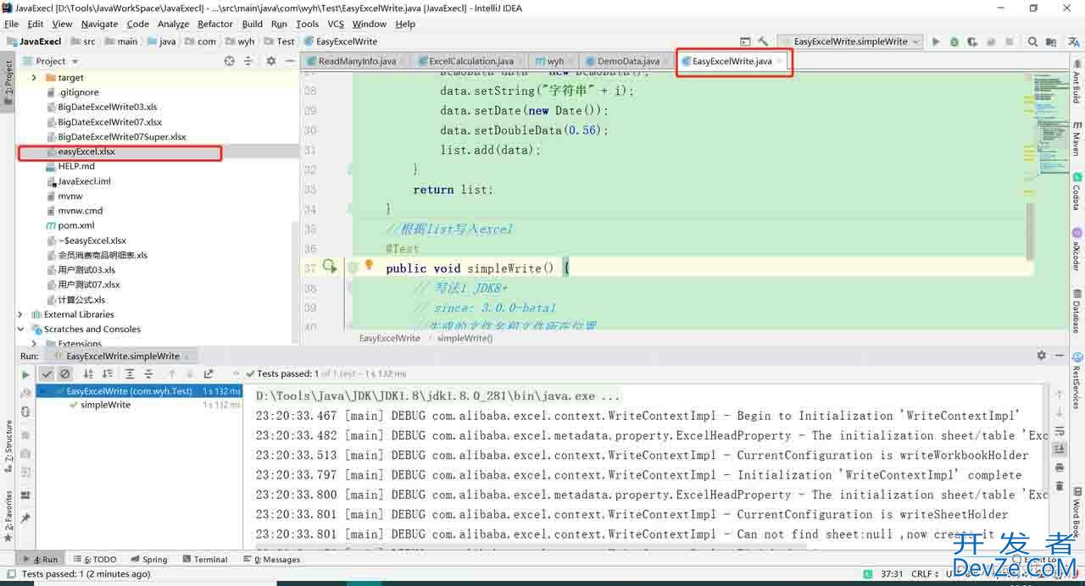Click the editor vertical scrollbar
Image resolution: width=1085 pixels, height=586 pixels.
(x=1030, y=230)
